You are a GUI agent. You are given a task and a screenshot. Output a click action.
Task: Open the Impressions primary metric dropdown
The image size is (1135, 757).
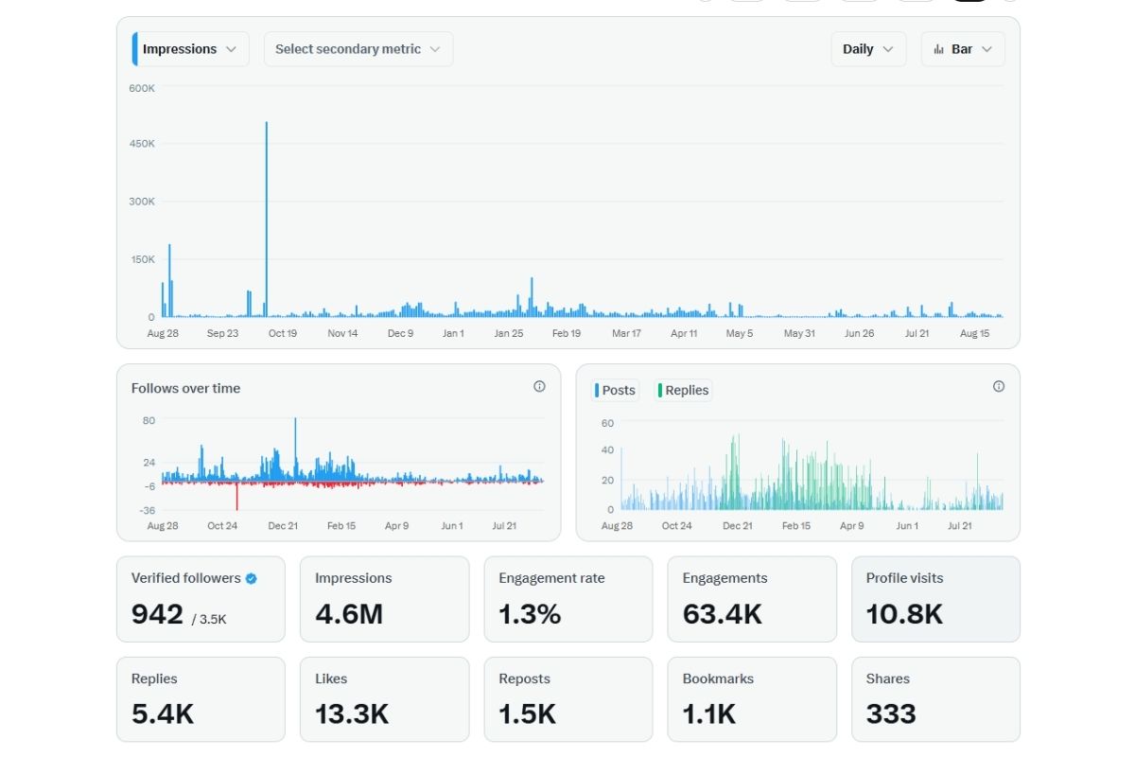pyautogui.click(x=191, y=49)
